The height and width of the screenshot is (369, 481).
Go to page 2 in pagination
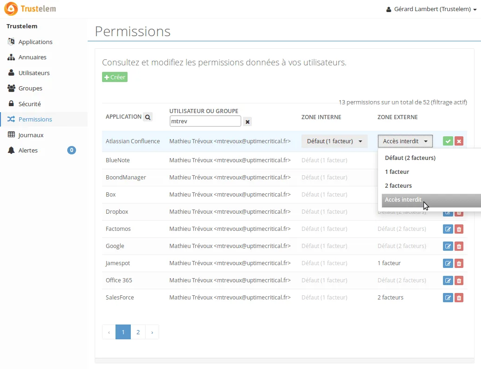[138, 332]
